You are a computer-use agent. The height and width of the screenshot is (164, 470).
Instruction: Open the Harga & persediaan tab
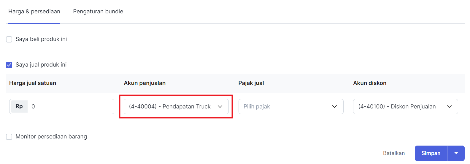tap(34, 12)
